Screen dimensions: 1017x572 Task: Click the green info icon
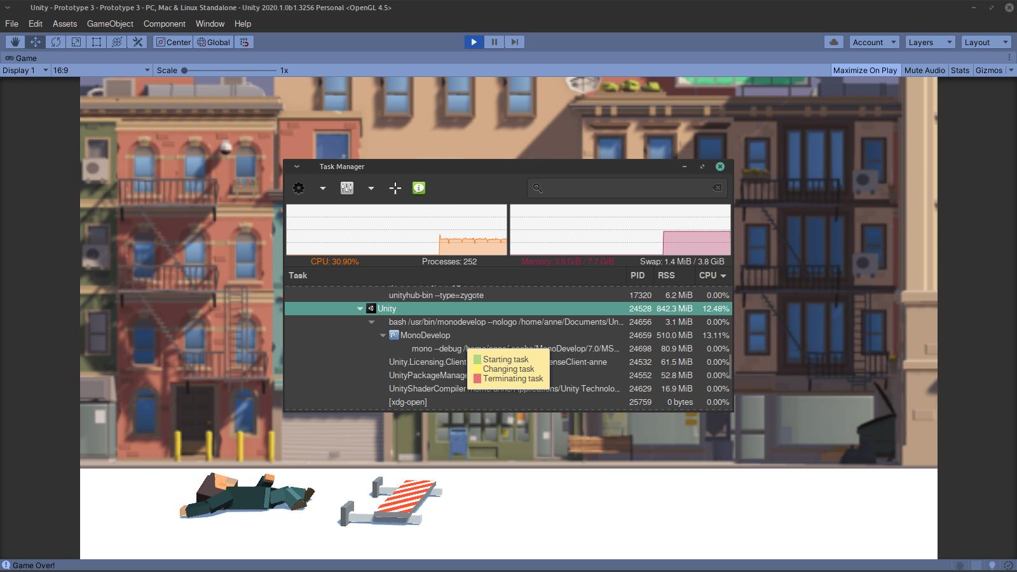click(x=419, y=188)
